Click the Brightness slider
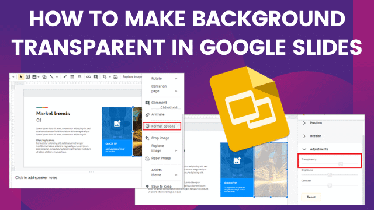This screenshot has height=210, width=374. click(330, 175)
